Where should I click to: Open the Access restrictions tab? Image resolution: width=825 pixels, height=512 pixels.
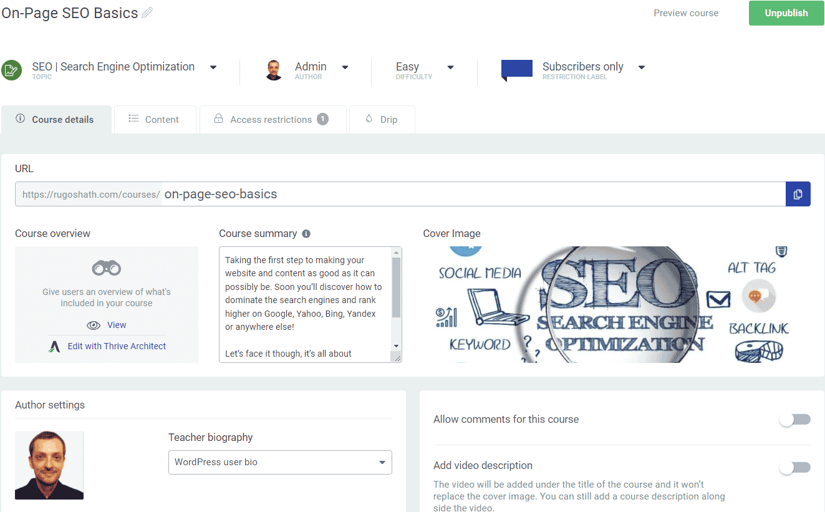(272, 120)
